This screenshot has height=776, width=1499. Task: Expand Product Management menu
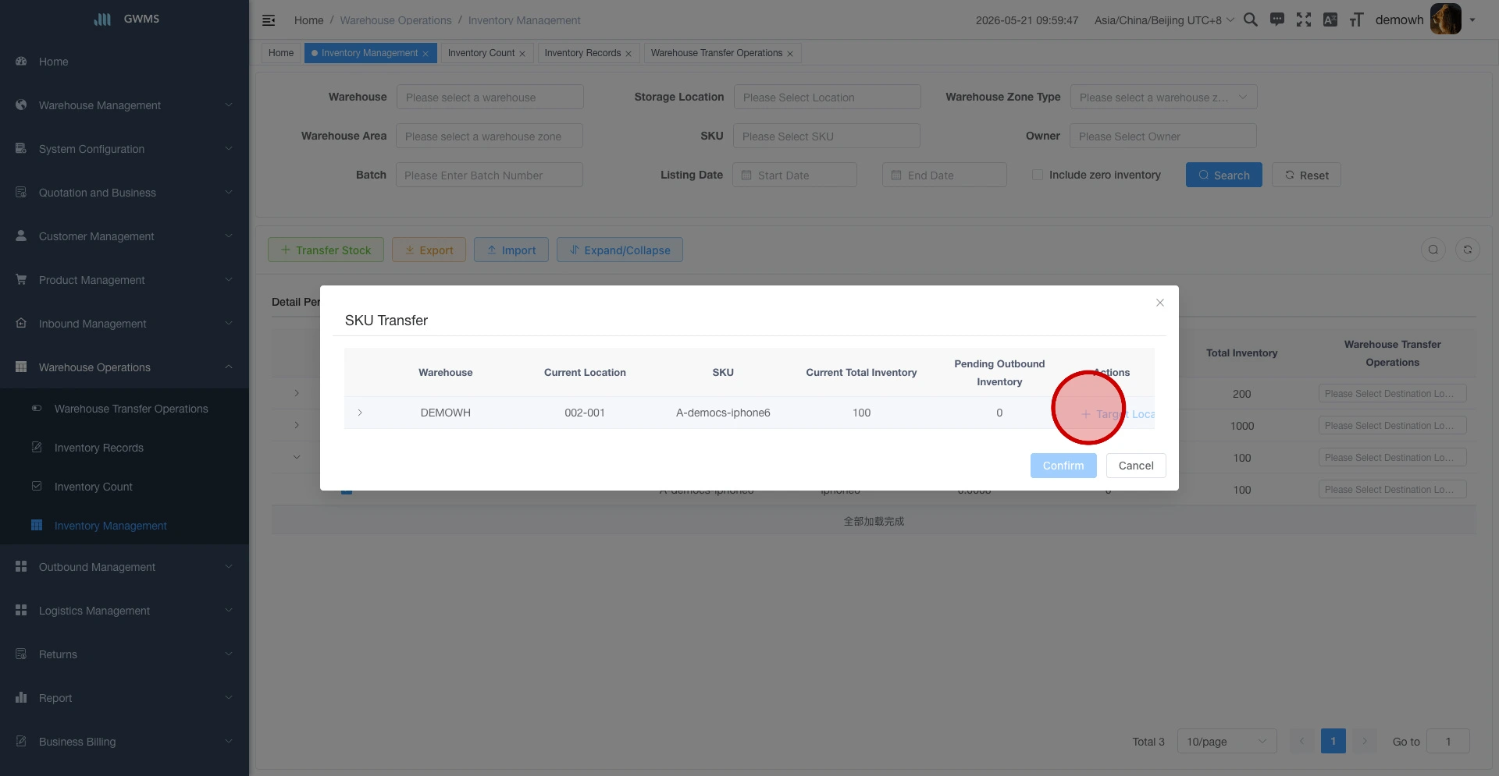[124, 280]
